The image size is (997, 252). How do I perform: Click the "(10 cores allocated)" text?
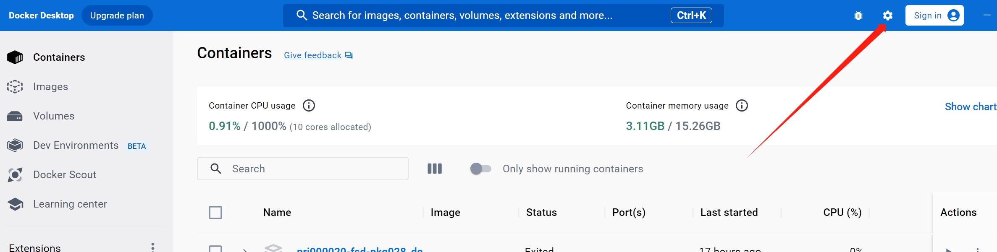coord(331,127)
